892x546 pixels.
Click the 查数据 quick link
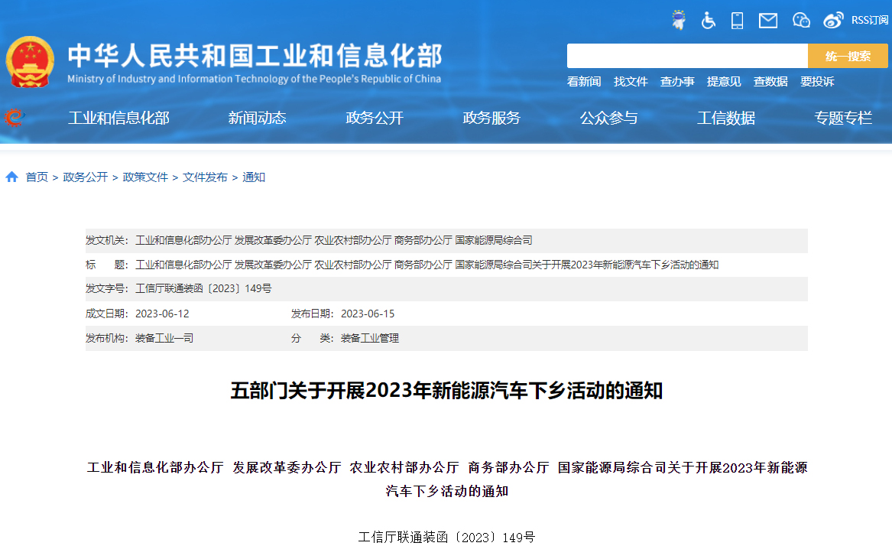click(770, 82)
